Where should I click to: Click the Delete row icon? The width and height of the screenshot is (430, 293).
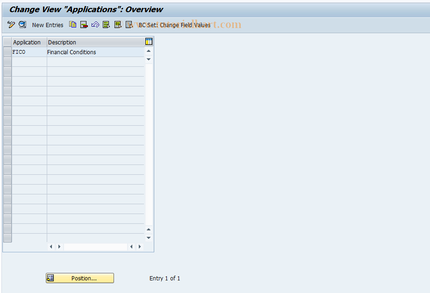tap(84, 25)
